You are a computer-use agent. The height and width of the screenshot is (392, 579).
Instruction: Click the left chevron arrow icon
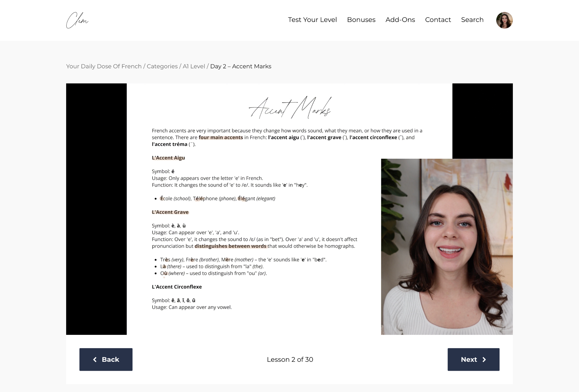95,360
